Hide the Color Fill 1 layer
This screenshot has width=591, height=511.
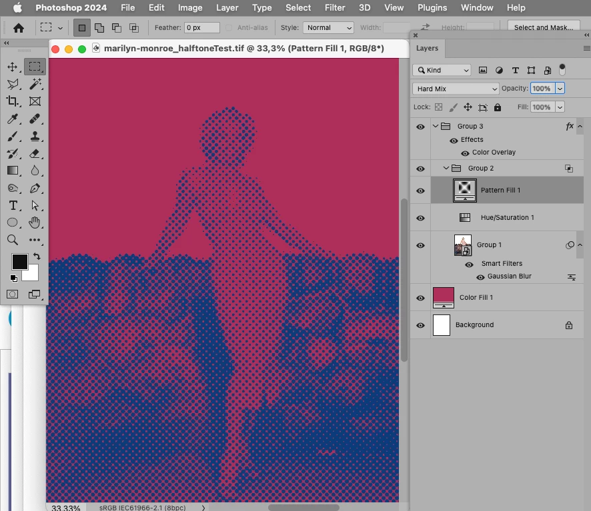coord(421,298)
